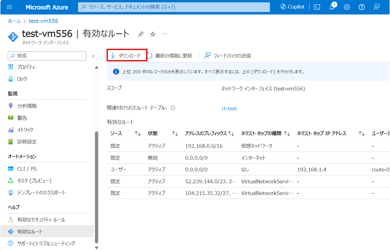
Task: Click info icon beside 関連付けられたルート テーブル
Action: [173, 108]
